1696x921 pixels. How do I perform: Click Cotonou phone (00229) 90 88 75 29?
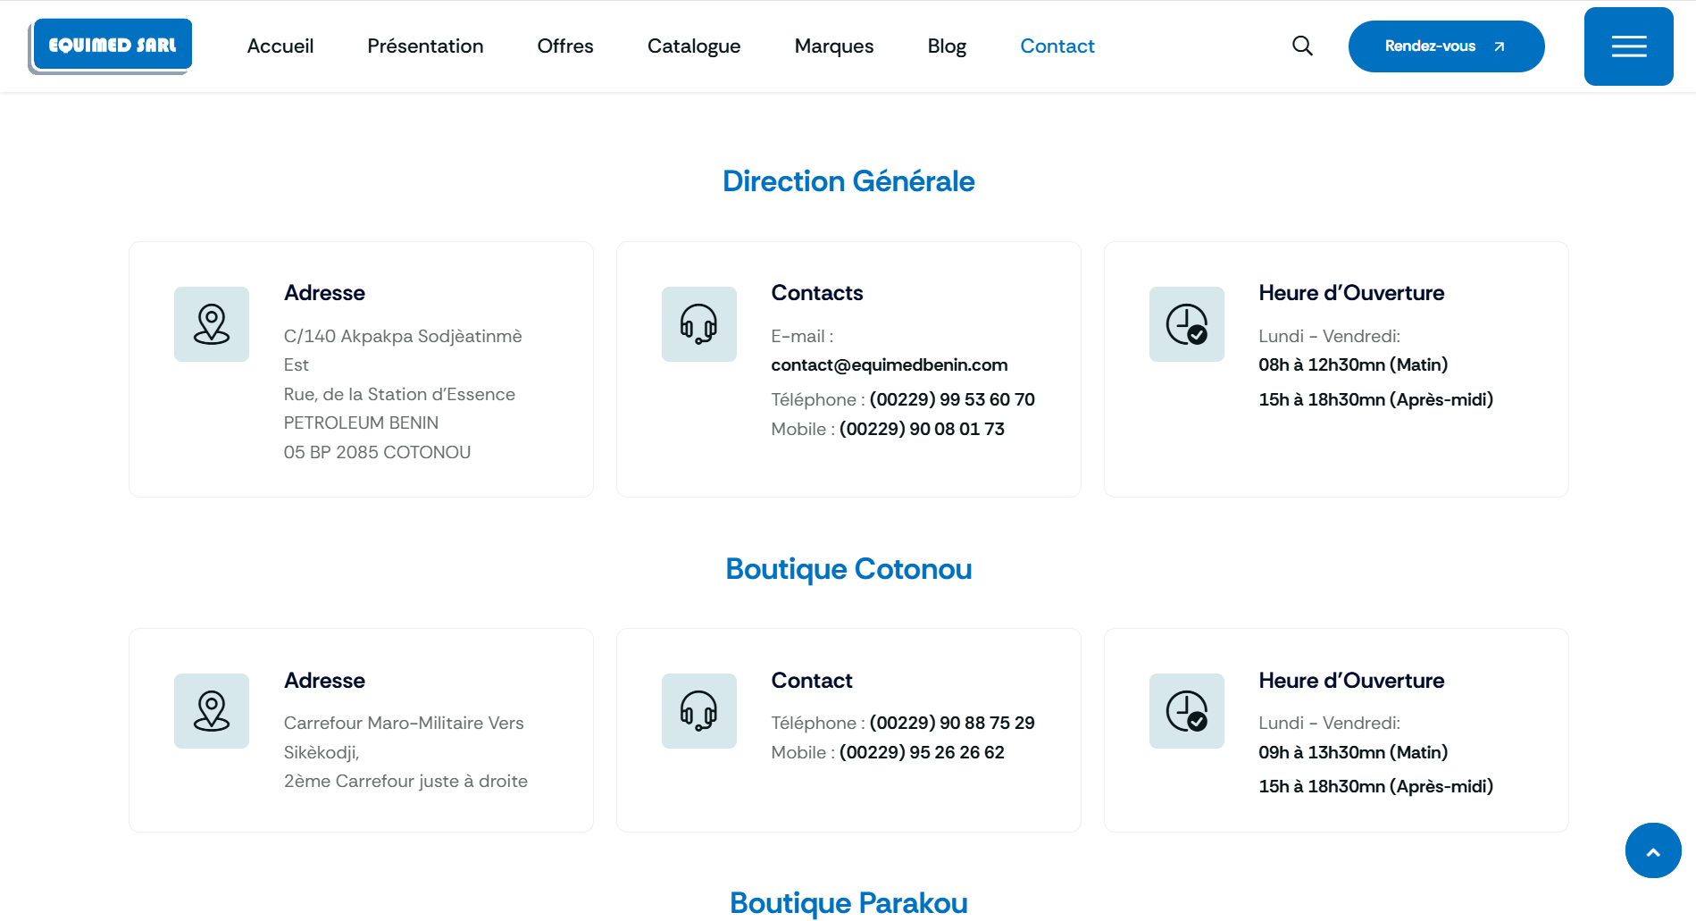[952, 723]
